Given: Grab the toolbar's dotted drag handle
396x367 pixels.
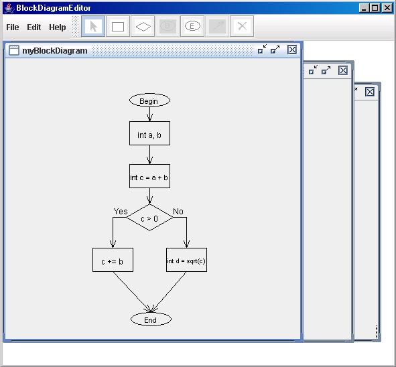Looking at the screenshot, I should pos(75,26).
